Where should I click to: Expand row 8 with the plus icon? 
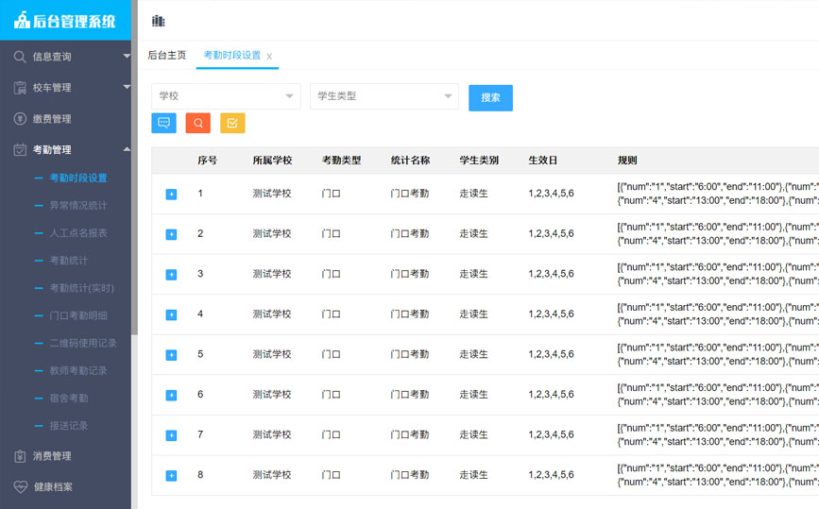click(171, 476)
